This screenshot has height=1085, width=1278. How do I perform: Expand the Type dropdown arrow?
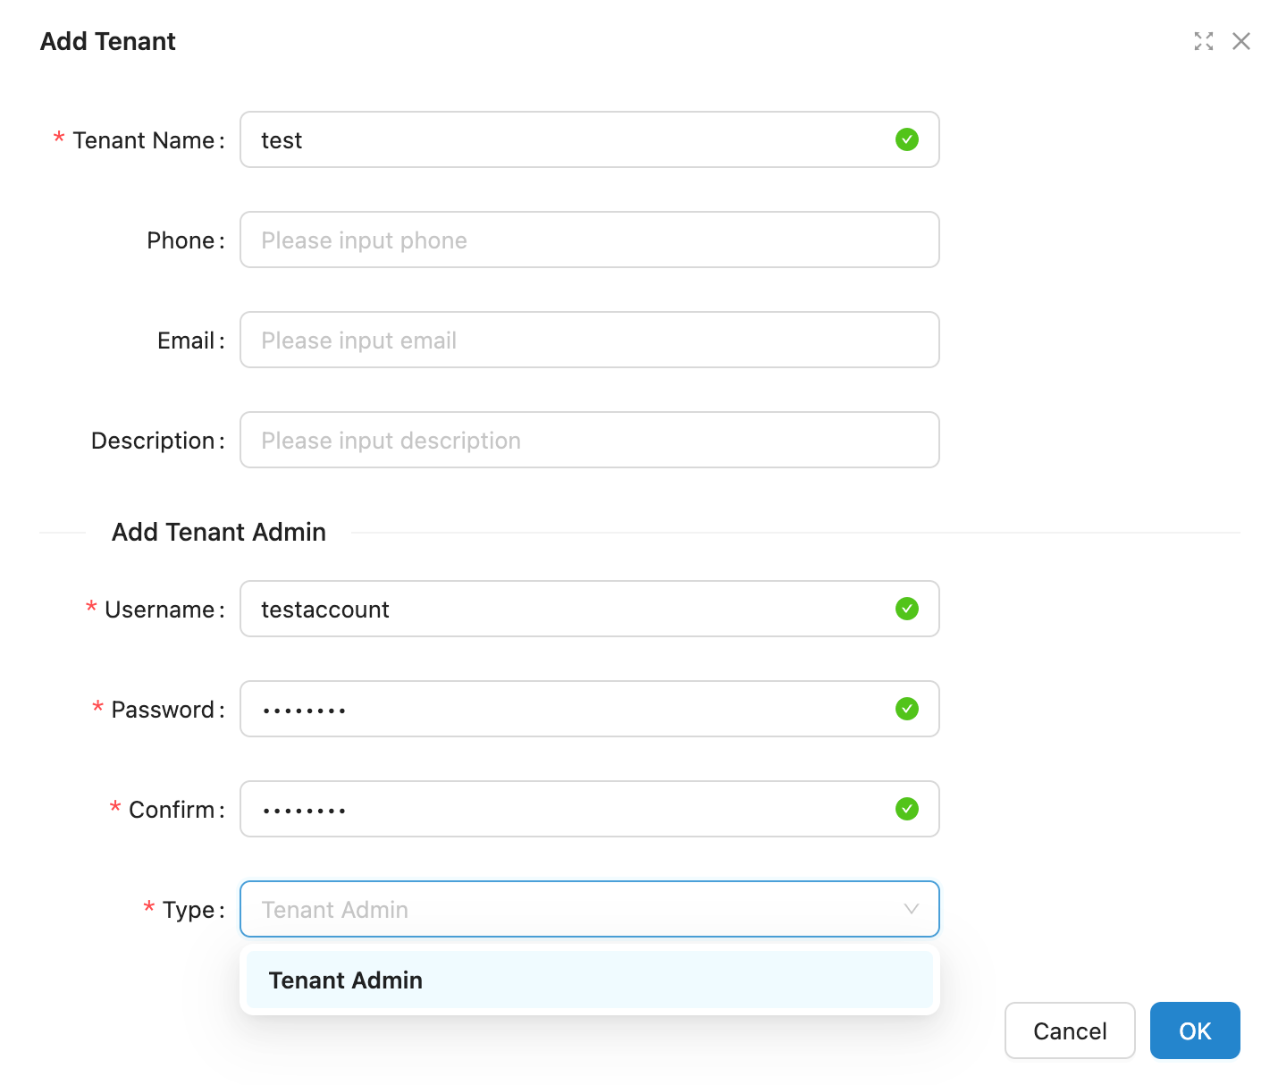click(912, 909)
